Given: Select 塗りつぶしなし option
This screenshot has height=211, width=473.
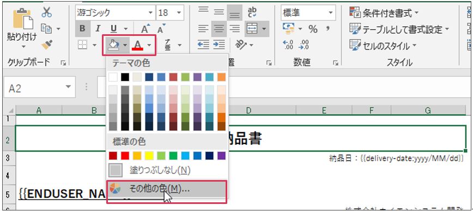Looking at the screenshot, I should click(x=167, y=170).
